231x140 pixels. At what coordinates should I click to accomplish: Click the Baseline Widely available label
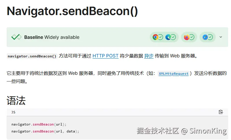(x=52, y=37)
